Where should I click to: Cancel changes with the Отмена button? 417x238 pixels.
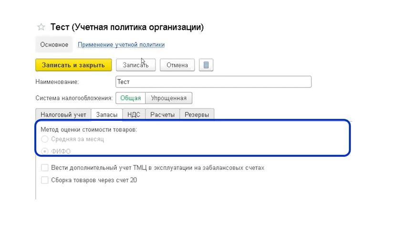tap(177, 65)
